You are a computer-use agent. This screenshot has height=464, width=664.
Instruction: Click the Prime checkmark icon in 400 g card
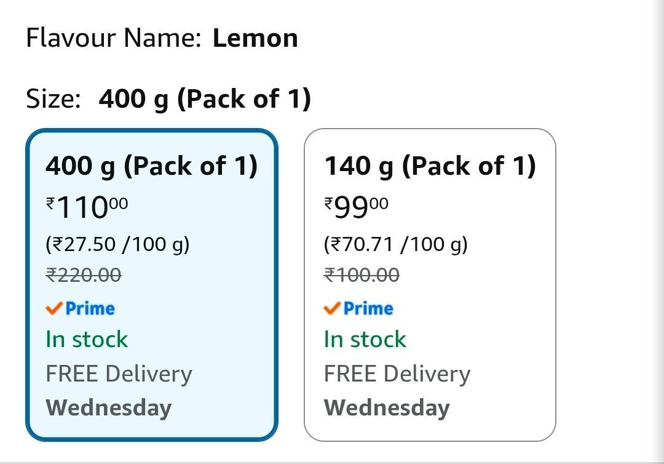click(x=54, y=308)
